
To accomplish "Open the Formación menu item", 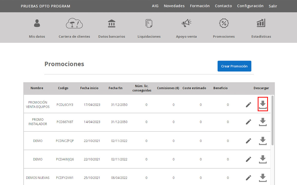I will pos(200,6).
